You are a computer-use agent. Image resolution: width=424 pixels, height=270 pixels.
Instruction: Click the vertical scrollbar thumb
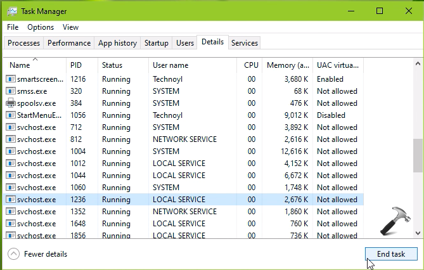[418, 155]
